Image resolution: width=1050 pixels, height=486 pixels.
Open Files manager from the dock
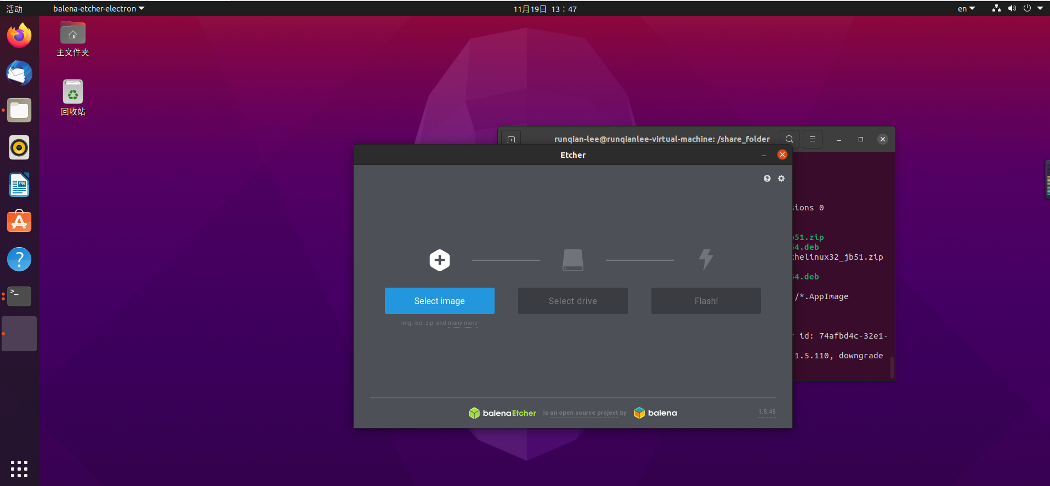(19, 110)
